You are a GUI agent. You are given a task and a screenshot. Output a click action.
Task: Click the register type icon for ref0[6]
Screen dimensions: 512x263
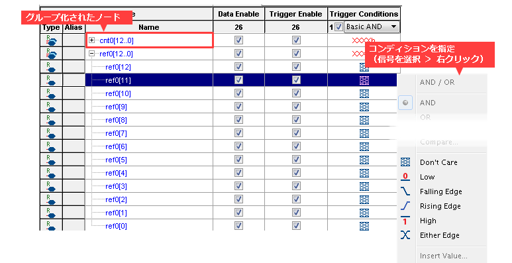point(50,146)
